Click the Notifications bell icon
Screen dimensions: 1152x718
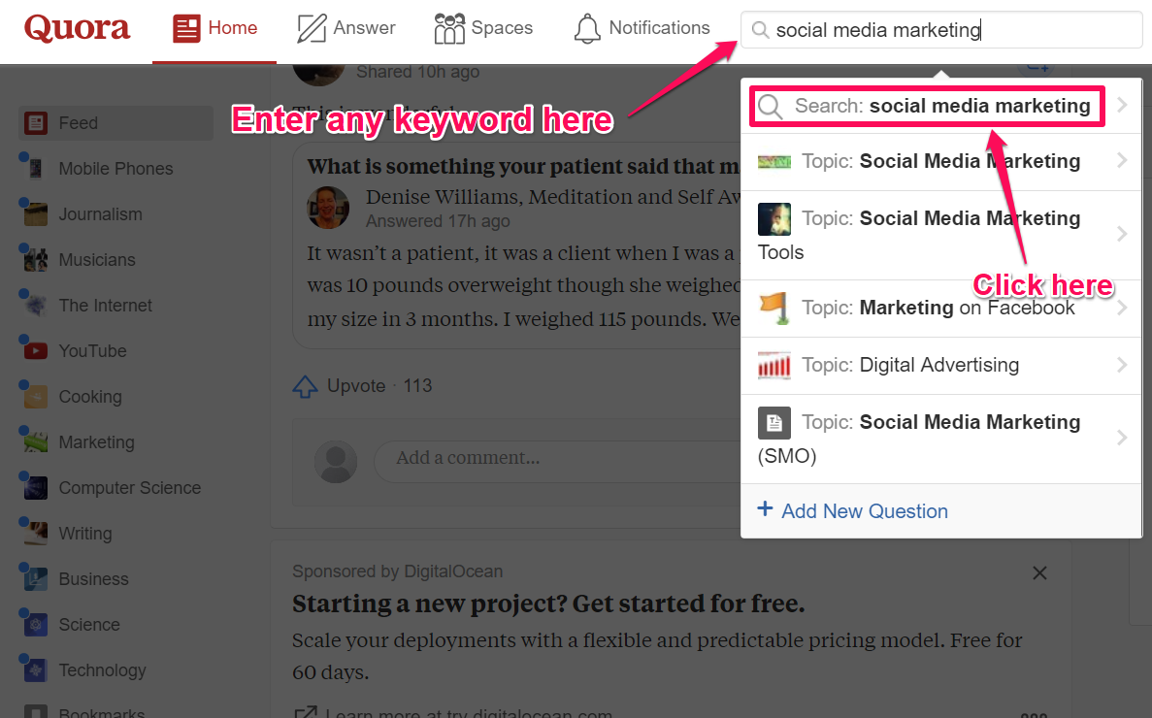(x=587, y=29)
